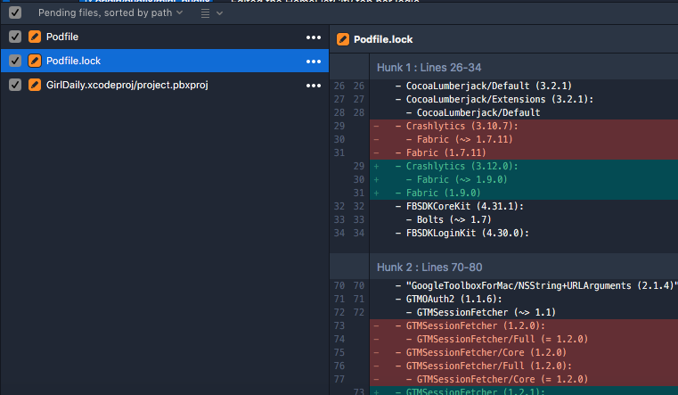Click the file icon in diff header Podfile.lock

[343, 39]
